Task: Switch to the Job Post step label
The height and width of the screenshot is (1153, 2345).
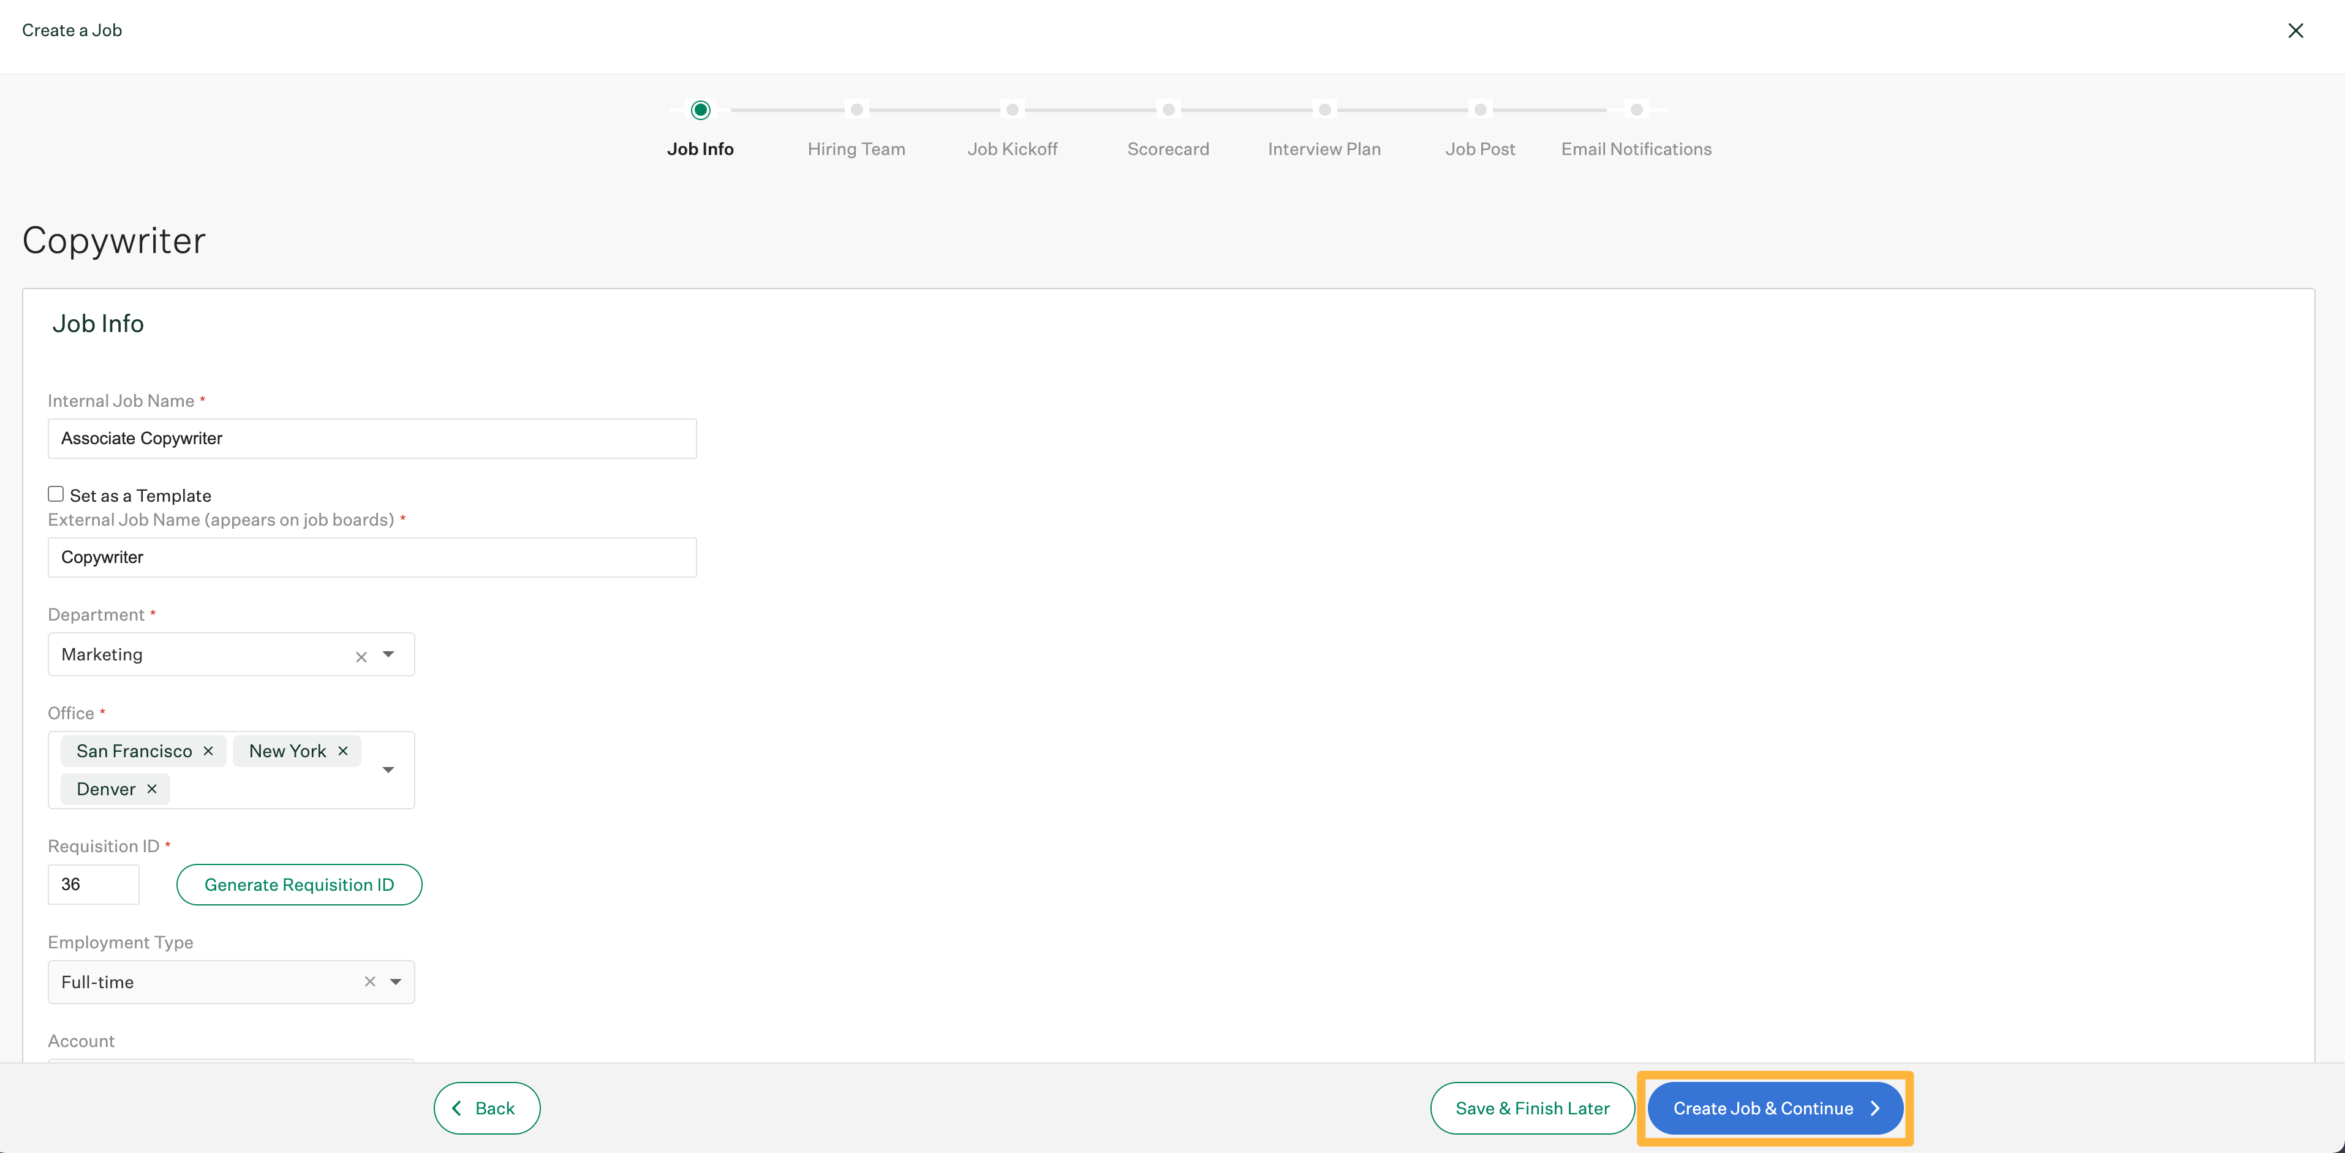Action: tap(1479, 148)
